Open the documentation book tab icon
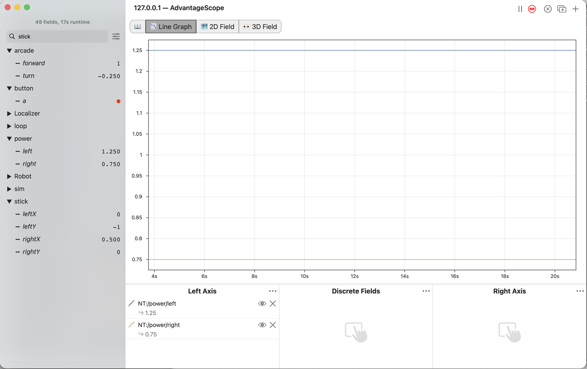Viewport: 587px width, 369px height. (x=138, y=26)
